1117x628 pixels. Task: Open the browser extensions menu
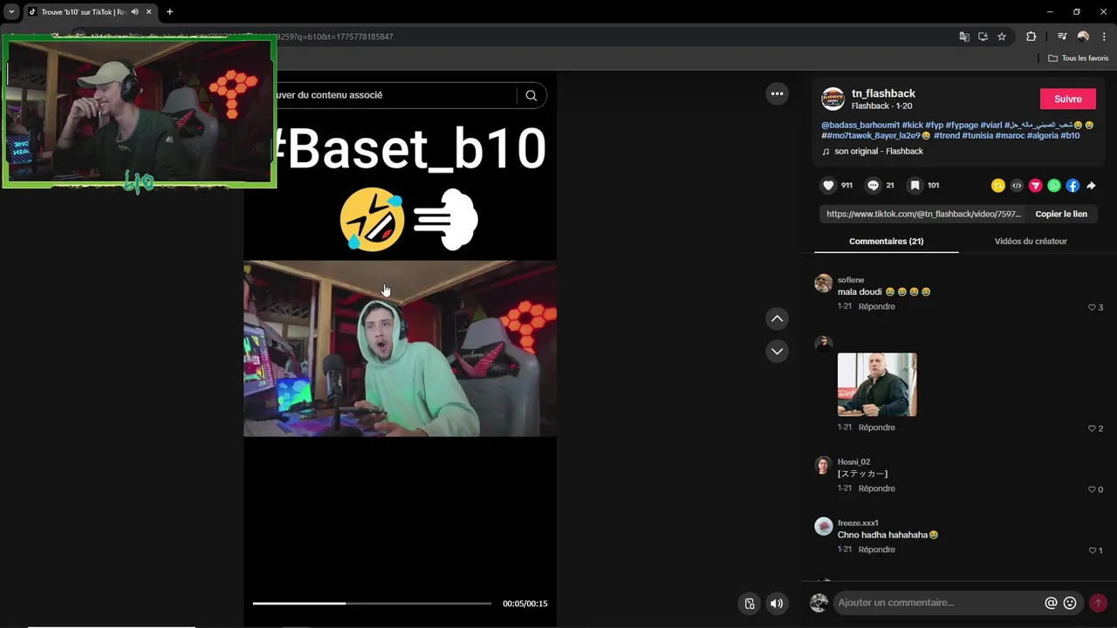(1031, 37)
